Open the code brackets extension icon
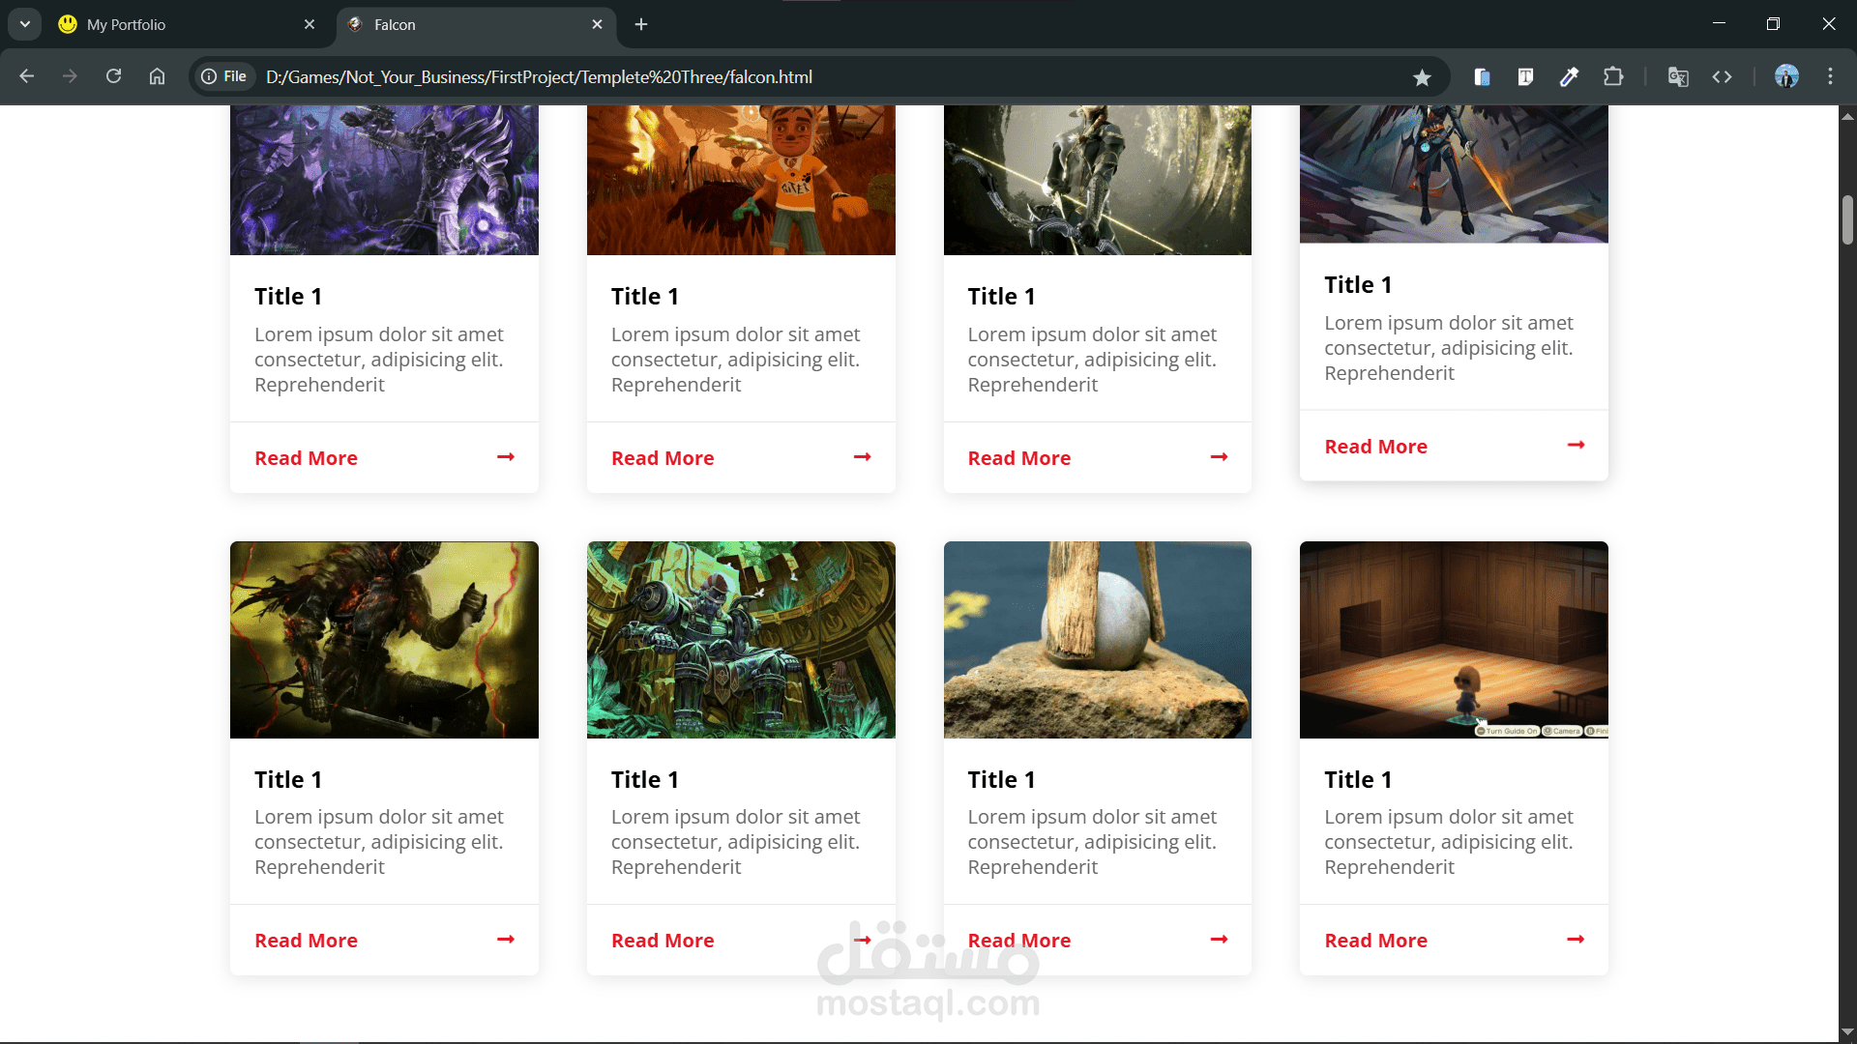 point(1722,76)
